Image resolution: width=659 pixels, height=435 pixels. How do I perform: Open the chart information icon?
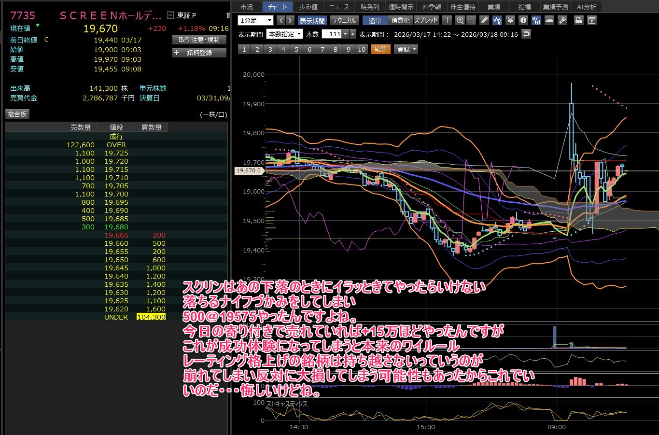(x=523, y=20)
